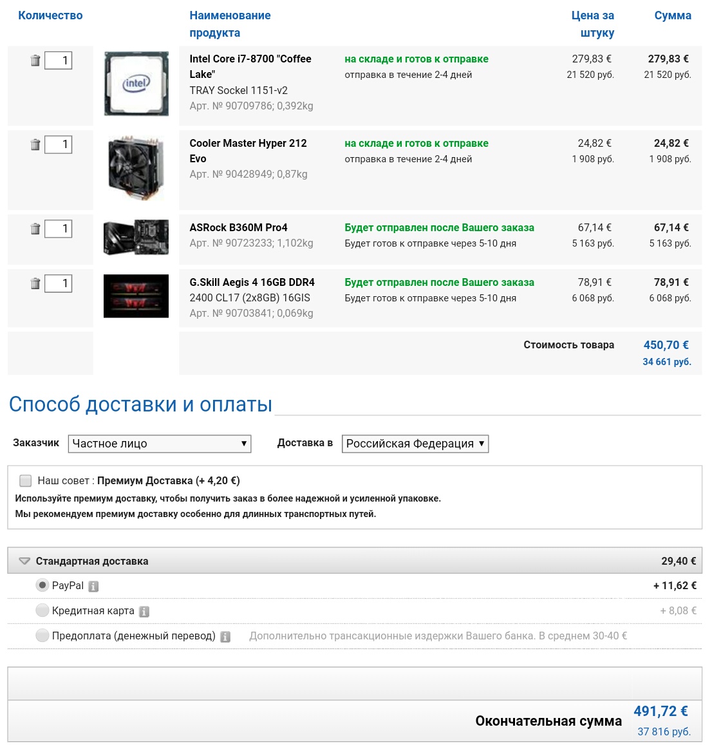
Task: Edit quantity field for Cooler Master Hyper 212 Evo
Action: pos(58,144)
